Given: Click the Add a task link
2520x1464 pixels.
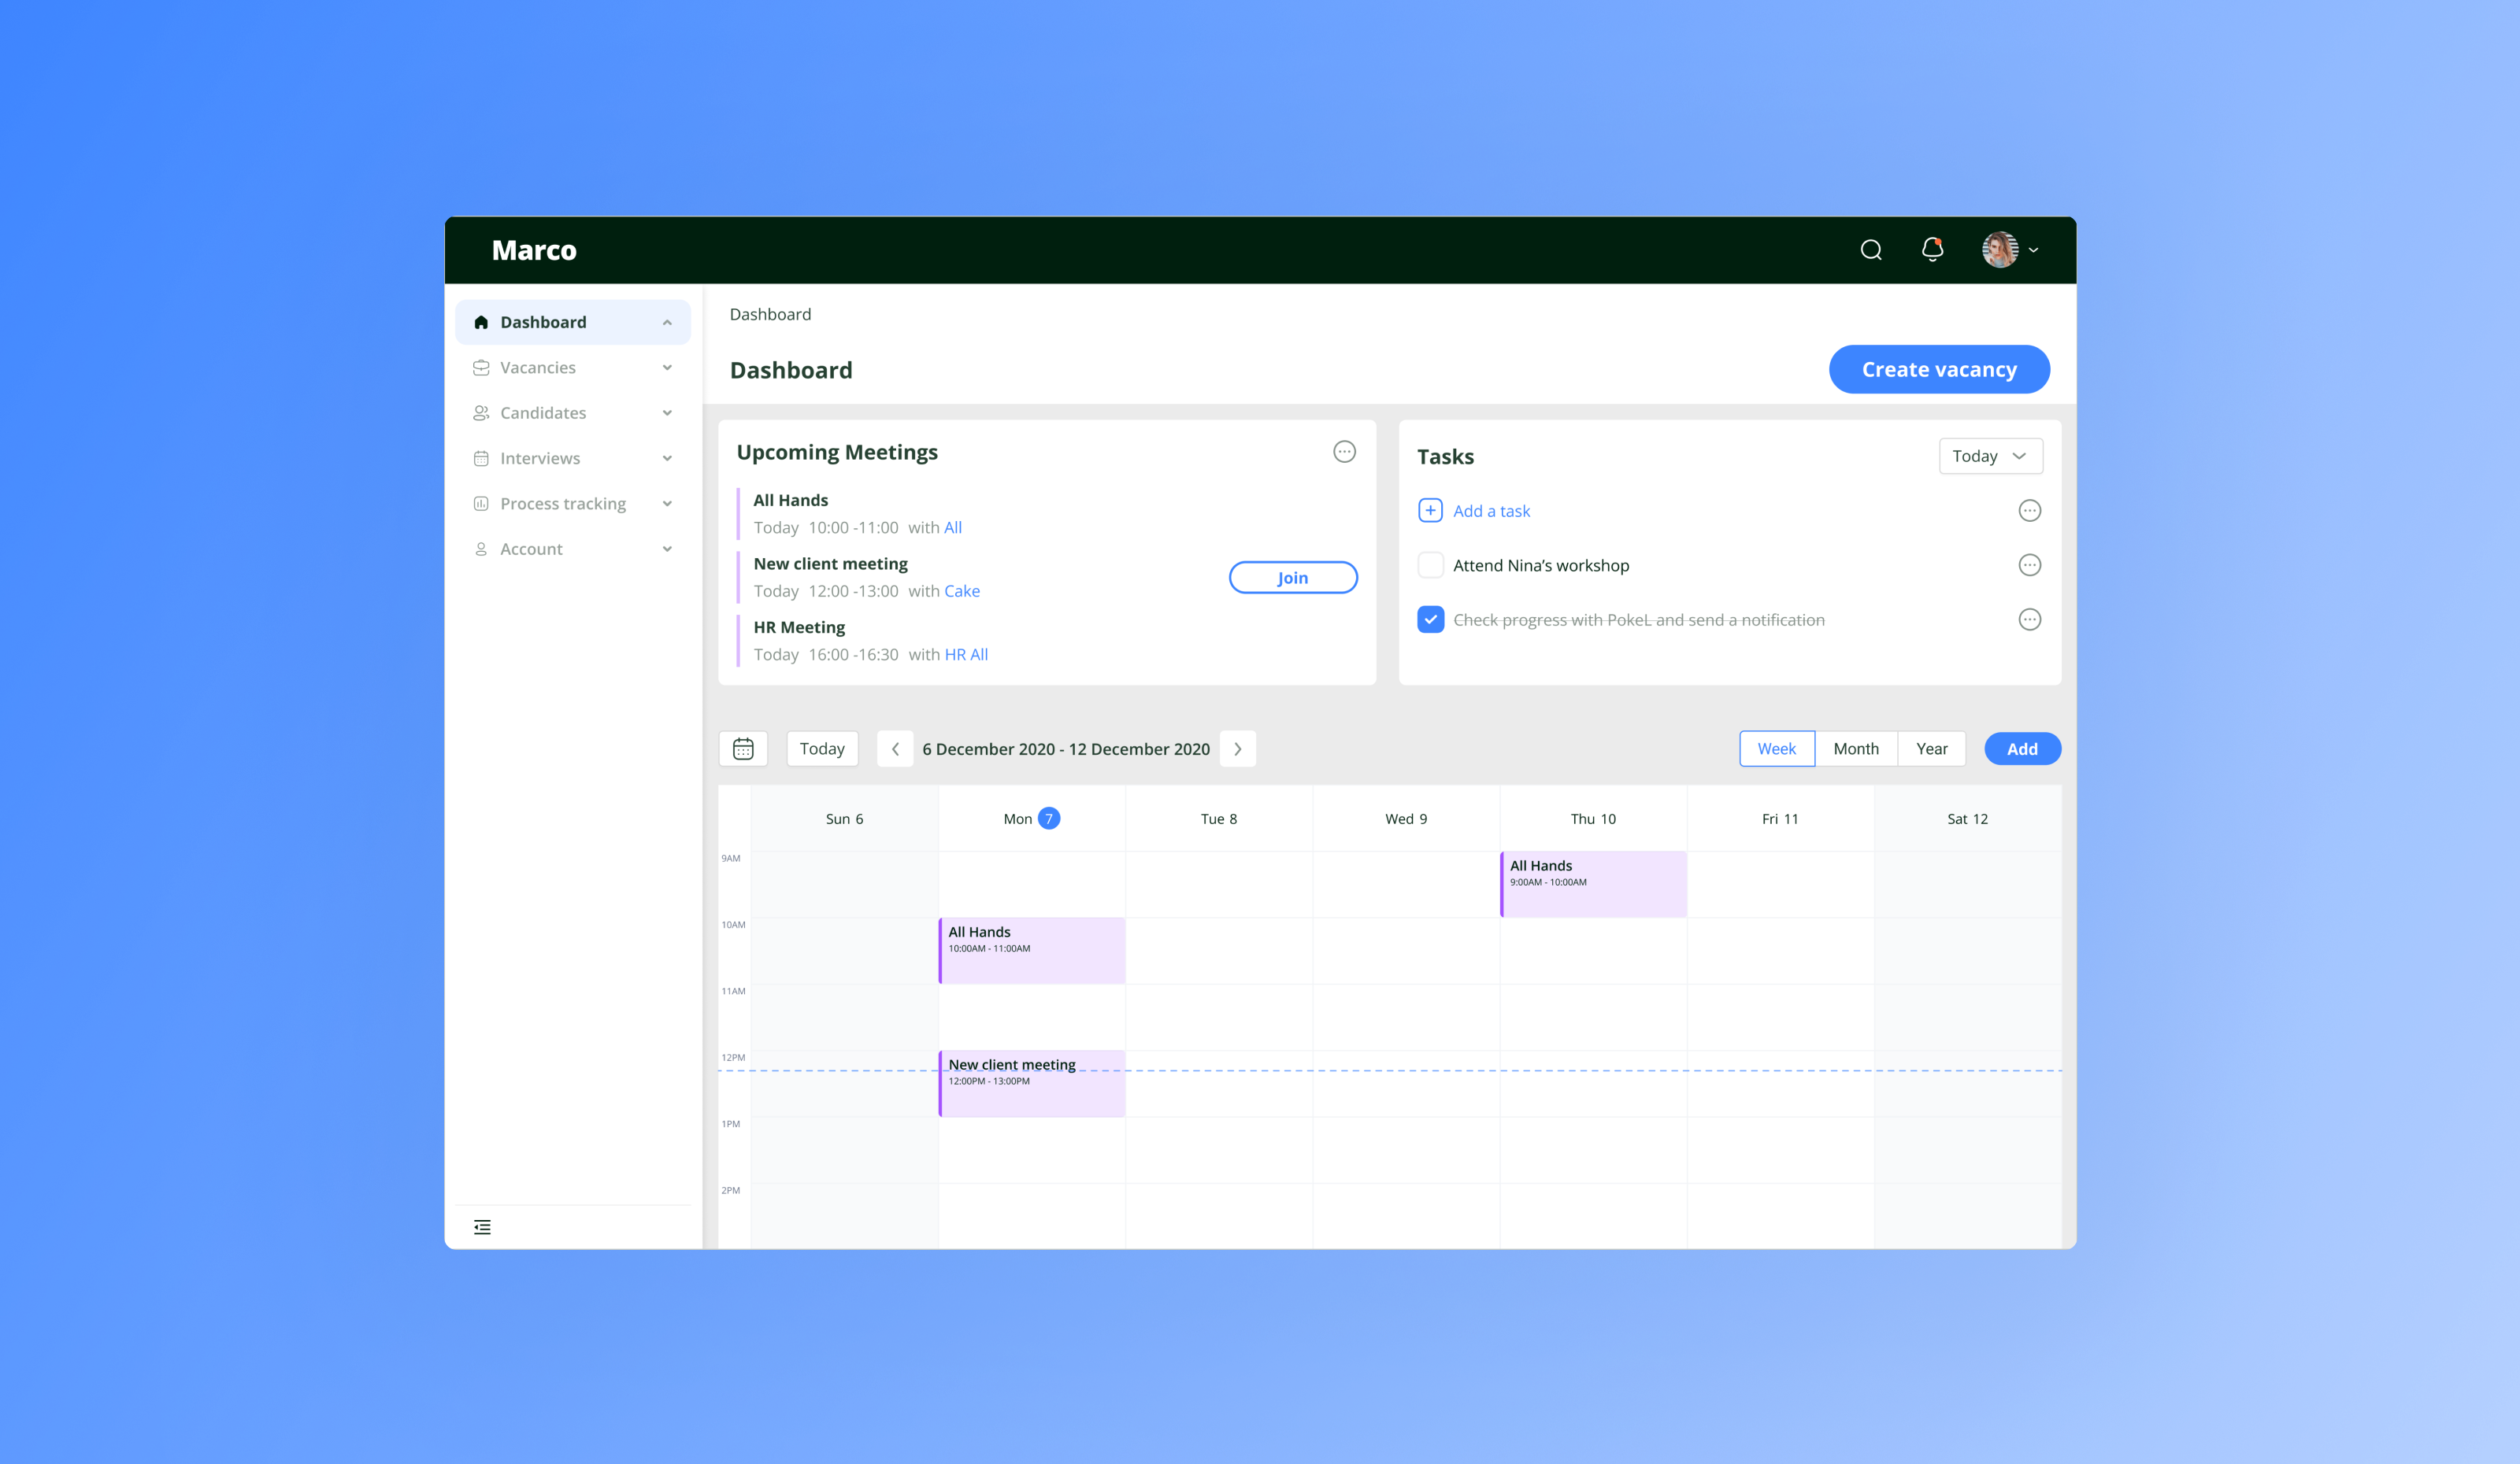Looking at the screenshot, I should click(1491, 511).
